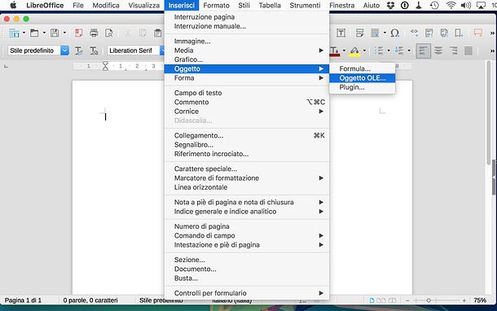497x311 pixels.
Task: Open the highlight color dropdown arrow
Action: coord(364,50)
